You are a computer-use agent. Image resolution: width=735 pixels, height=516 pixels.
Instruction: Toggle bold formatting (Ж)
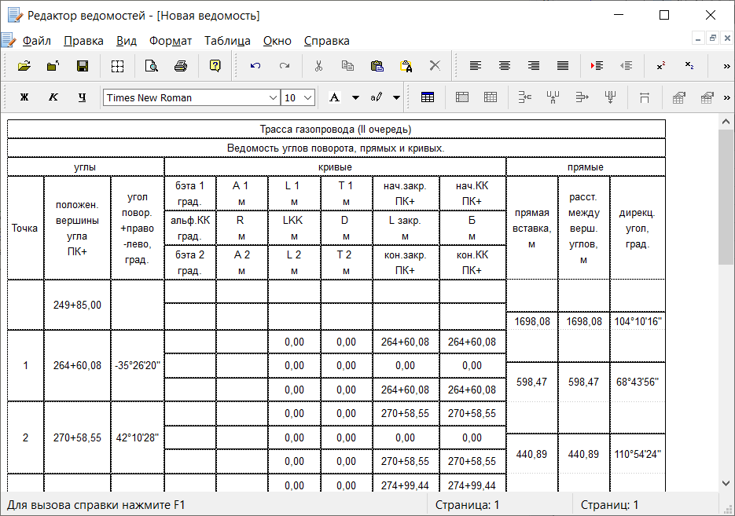[x=24, y=97]
